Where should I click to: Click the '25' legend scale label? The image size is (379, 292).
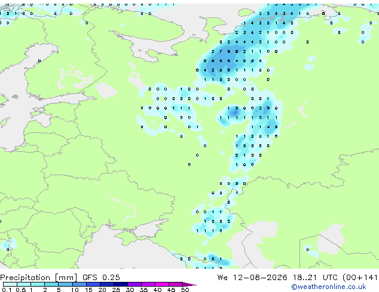(x=116, y=290)
